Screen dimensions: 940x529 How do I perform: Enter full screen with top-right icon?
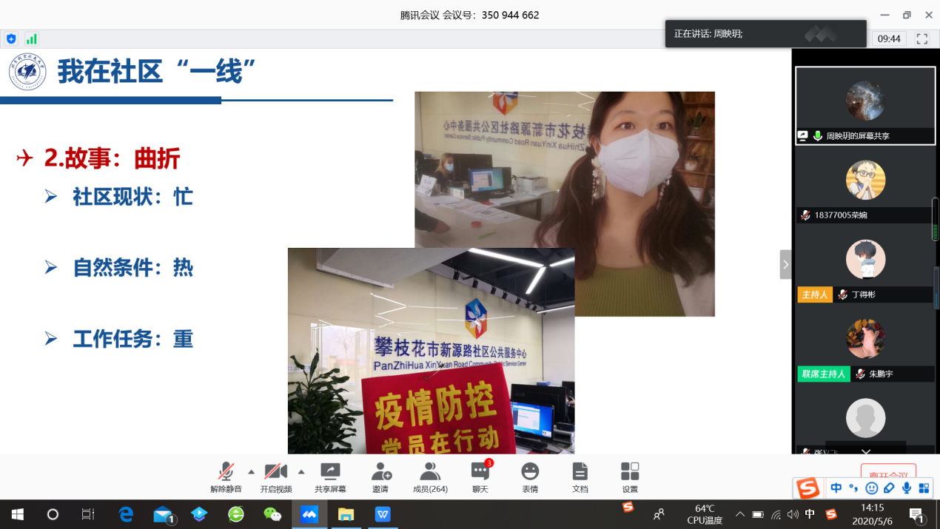pos(921,38)
